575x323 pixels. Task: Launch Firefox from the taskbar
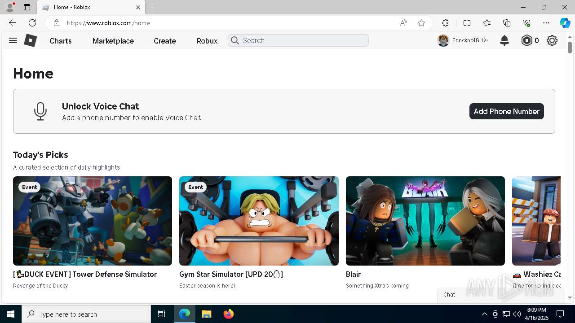coord(229,314)
